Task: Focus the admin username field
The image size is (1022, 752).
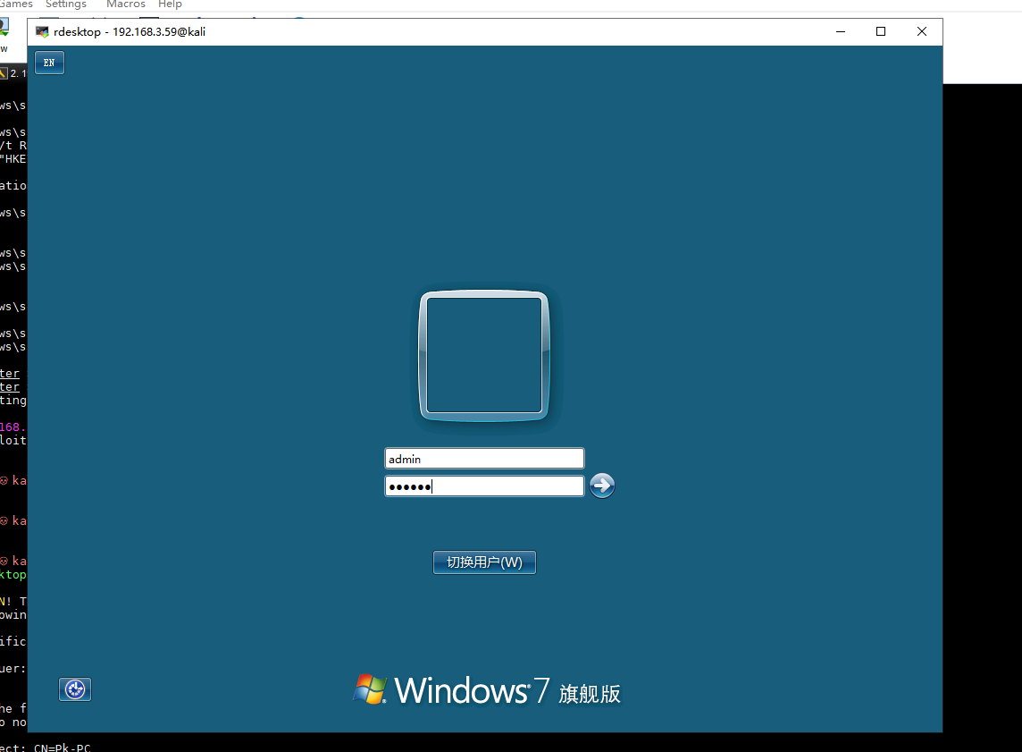Action: point(484,459)
